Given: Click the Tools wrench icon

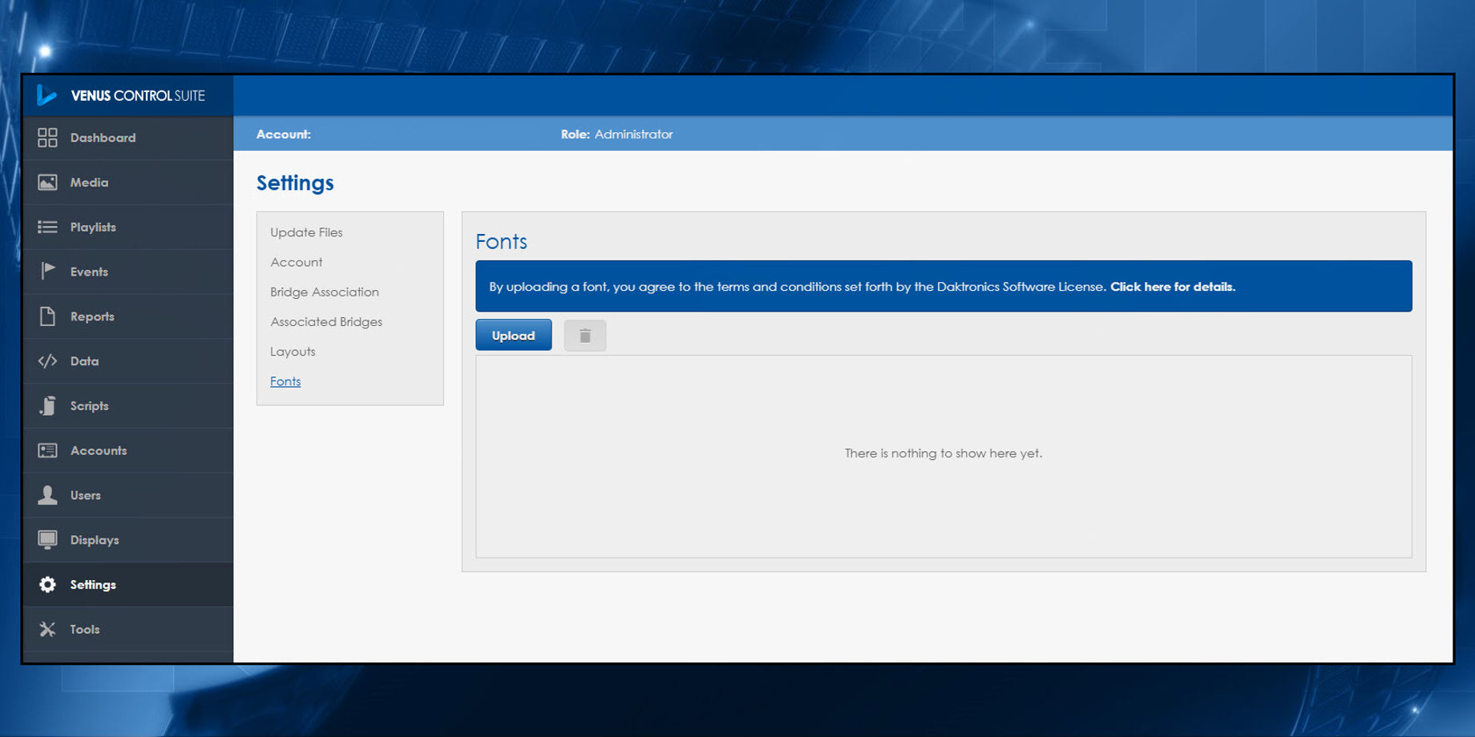Looking at the screenshot, I should pos(47,629).
